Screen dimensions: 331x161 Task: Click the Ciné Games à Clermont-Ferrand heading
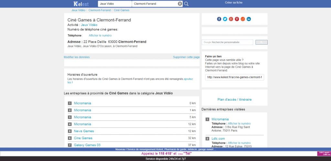coord(99,20)
